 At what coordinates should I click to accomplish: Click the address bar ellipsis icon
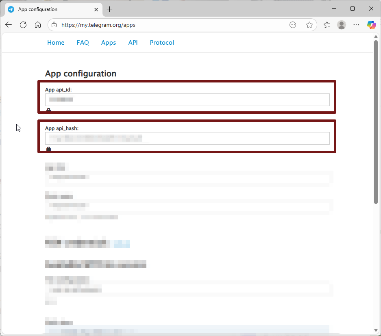pos(293,25)
